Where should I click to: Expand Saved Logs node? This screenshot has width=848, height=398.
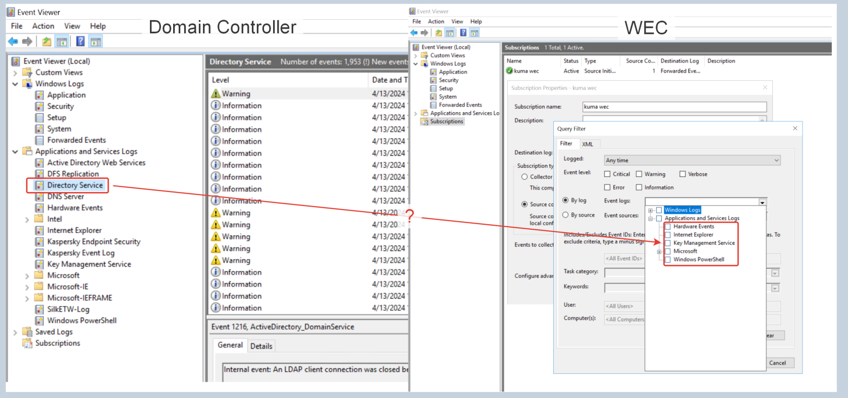pyautogui.click(x=15, y=332)
